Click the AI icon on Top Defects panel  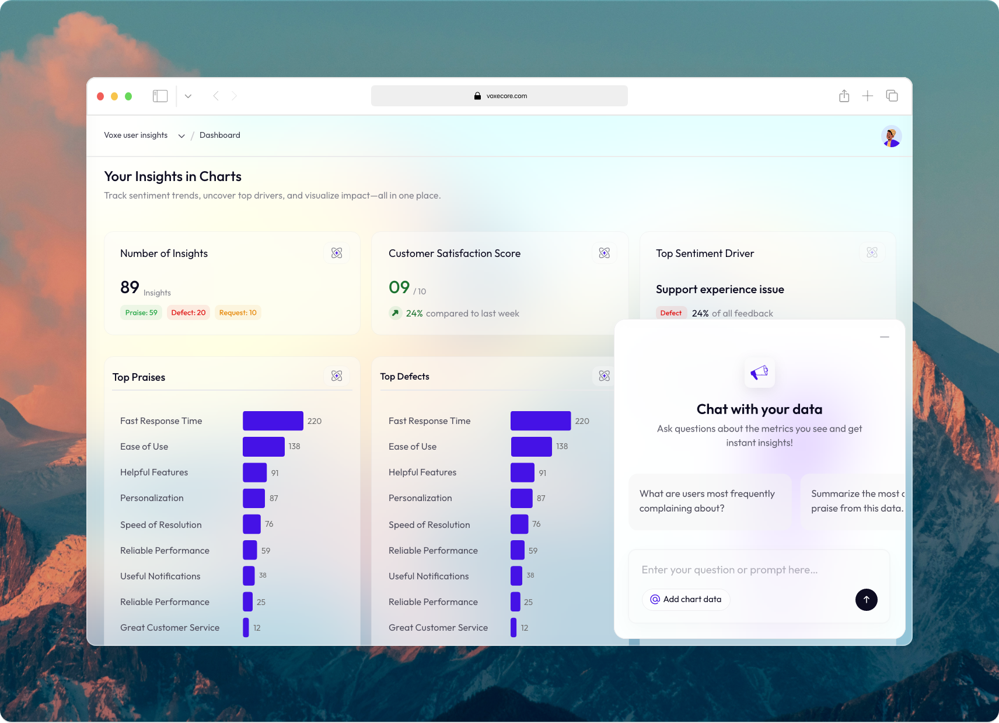(x=605, y=376)
